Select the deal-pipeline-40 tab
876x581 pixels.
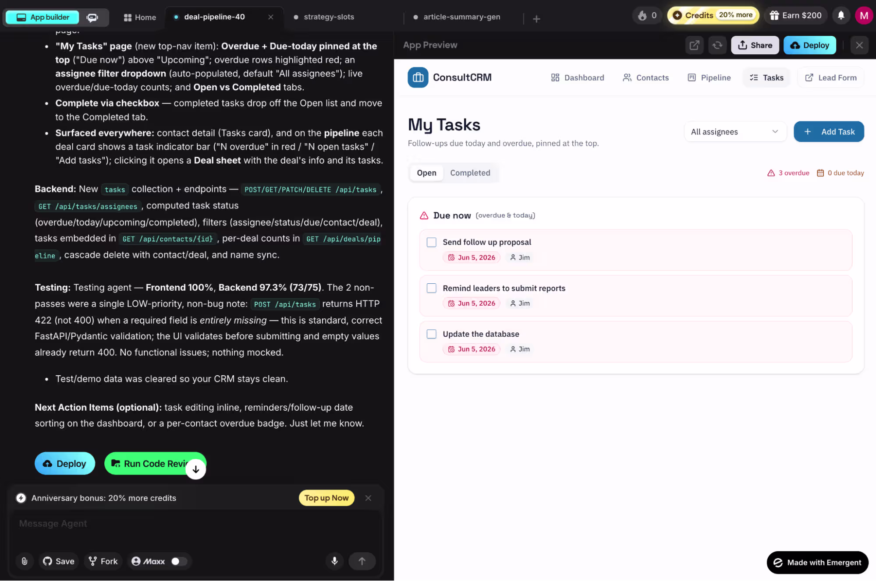pyautogui.click(x=214, y=17)
